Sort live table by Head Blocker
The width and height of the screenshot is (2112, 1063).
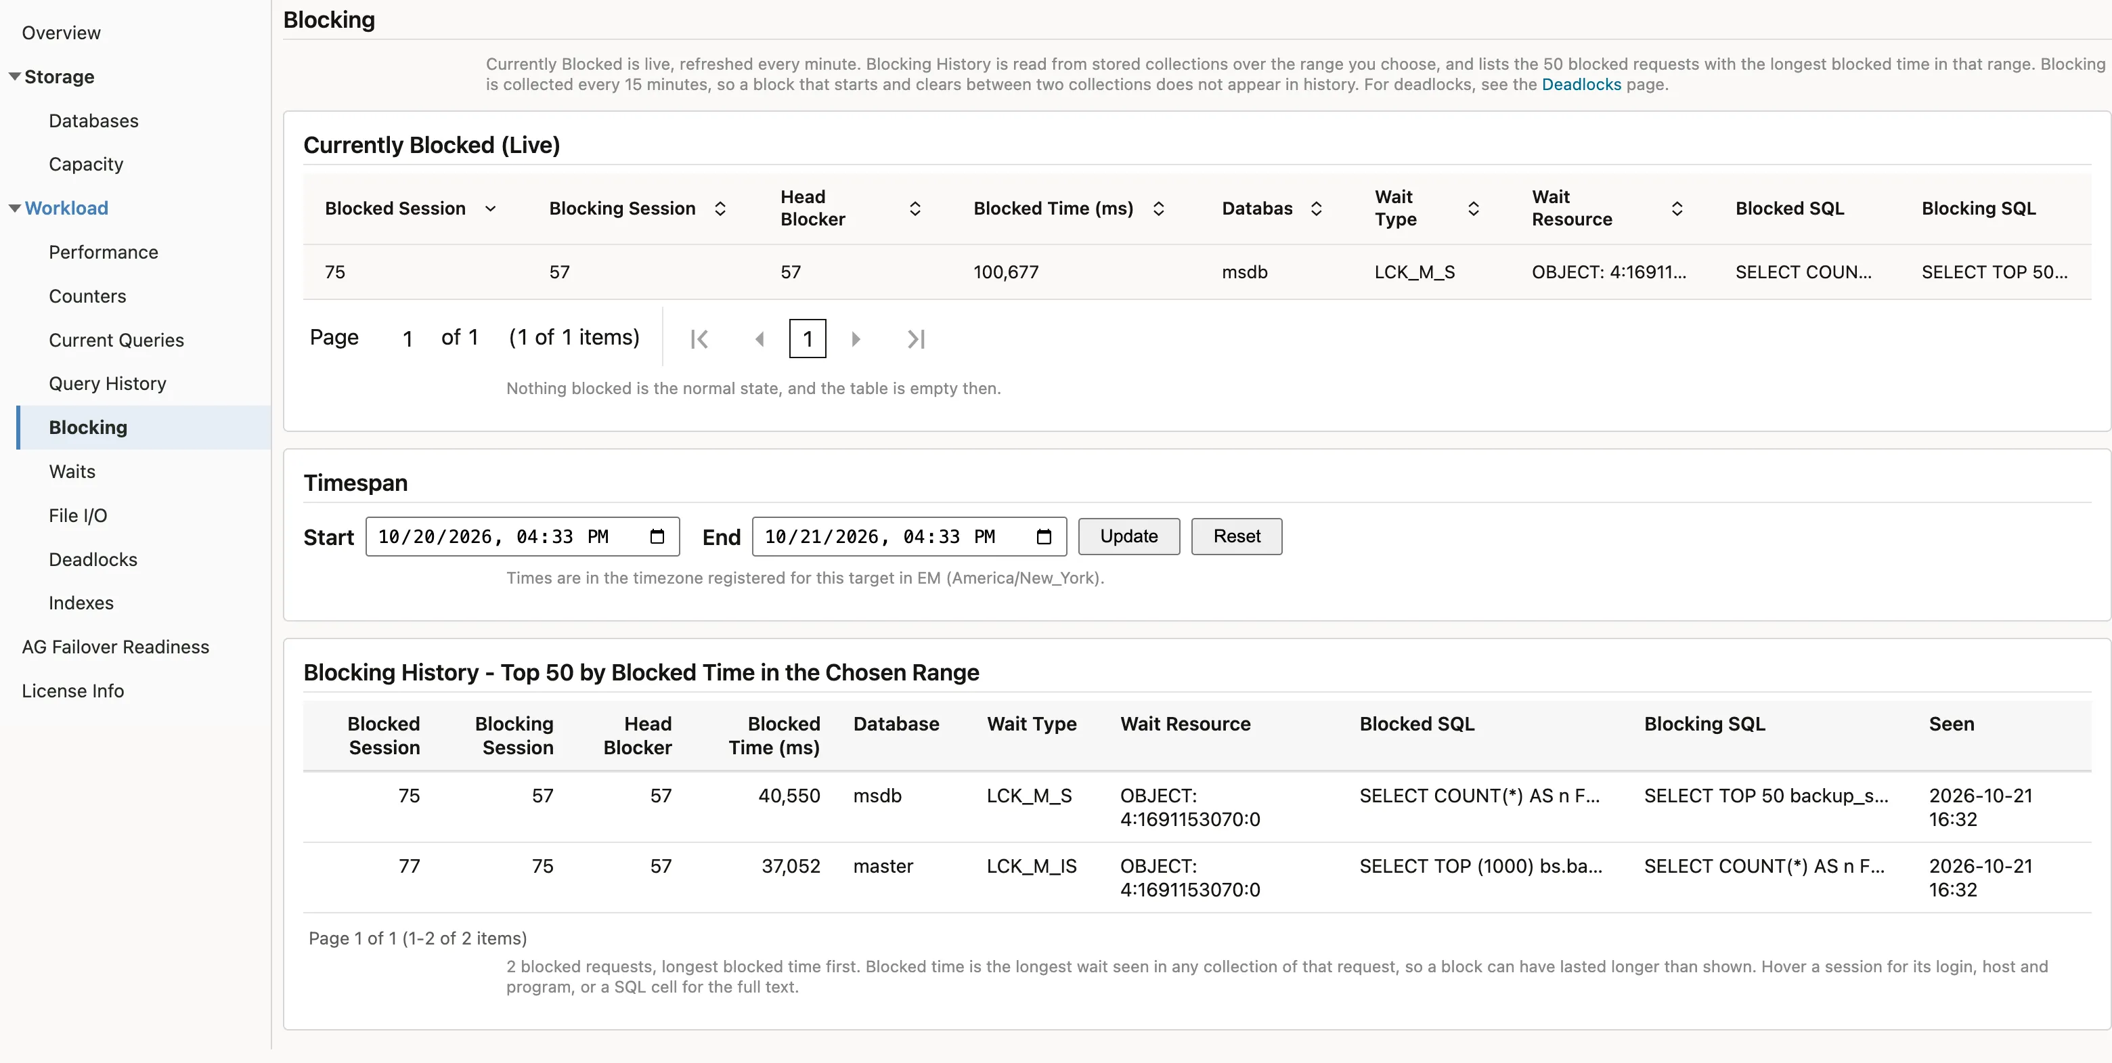point(915,209)
